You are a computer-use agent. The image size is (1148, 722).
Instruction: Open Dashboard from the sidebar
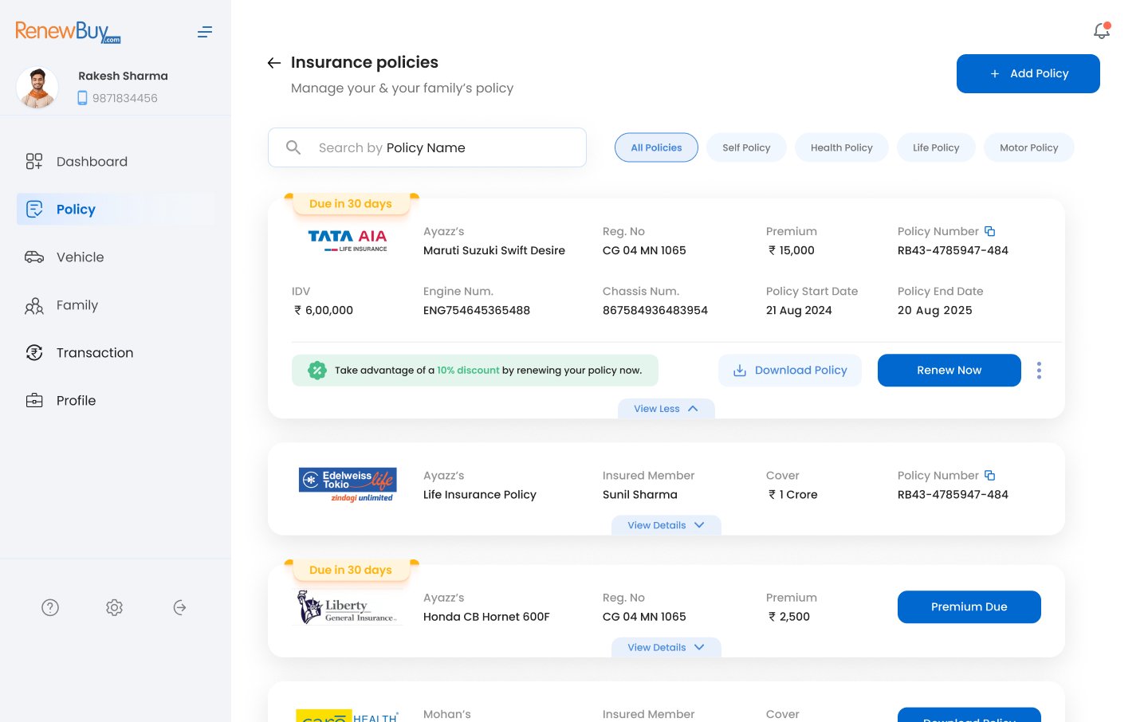[x=116, y=162]
